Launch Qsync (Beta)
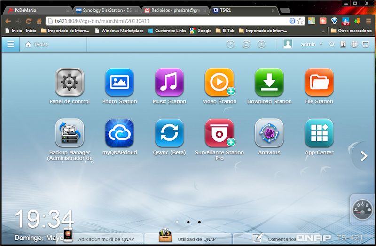This screenshot has width=376, height=246. click(x=169, y=133)
